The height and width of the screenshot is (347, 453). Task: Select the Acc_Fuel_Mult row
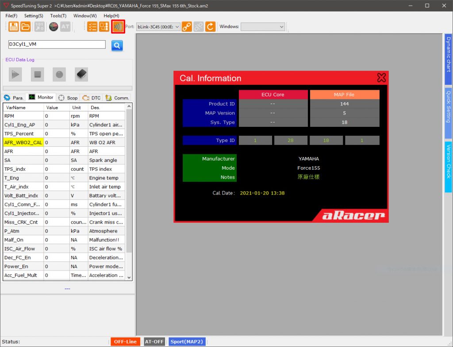point(64,275)
